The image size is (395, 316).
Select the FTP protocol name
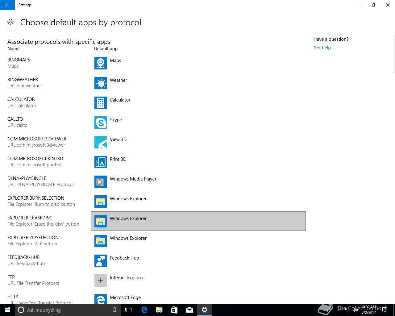point(11,277)
